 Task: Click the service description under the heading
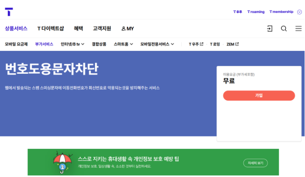coord(82,88)
